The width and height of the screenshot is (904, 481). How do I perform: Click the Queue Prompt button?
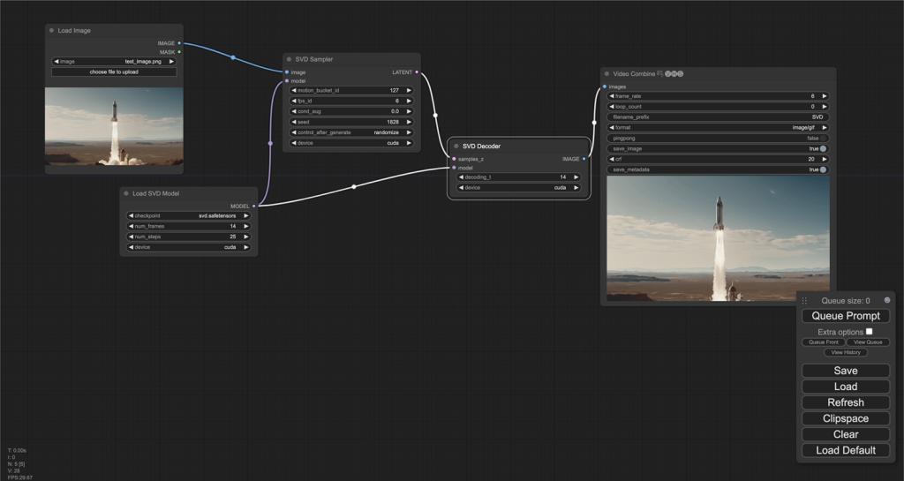[x=845, y=316]
